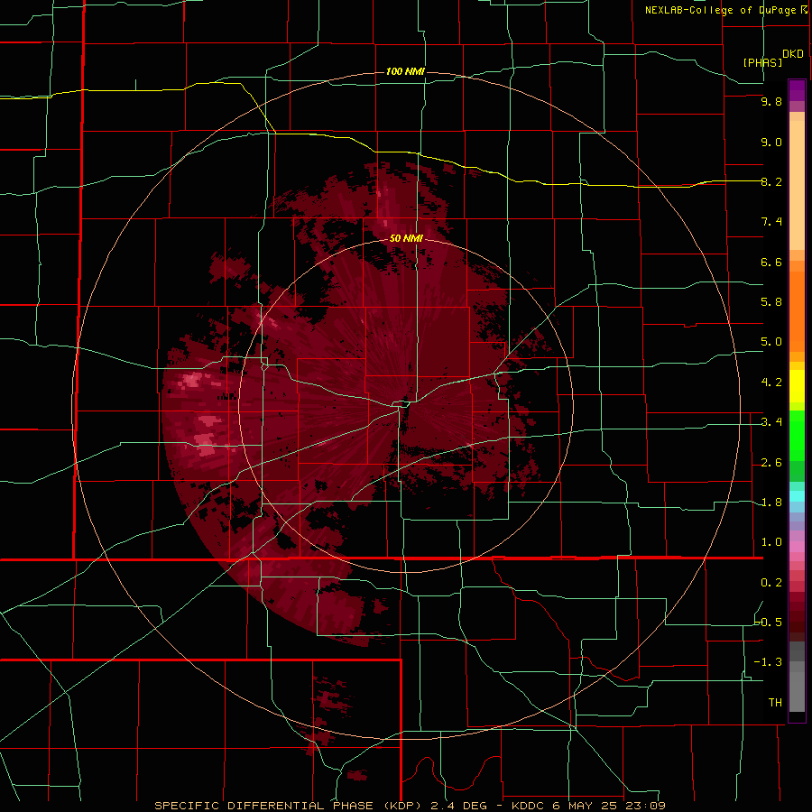Pick the gray segment at the bottom of the color bar
This screenshot has width=812, height=812.
797,687
